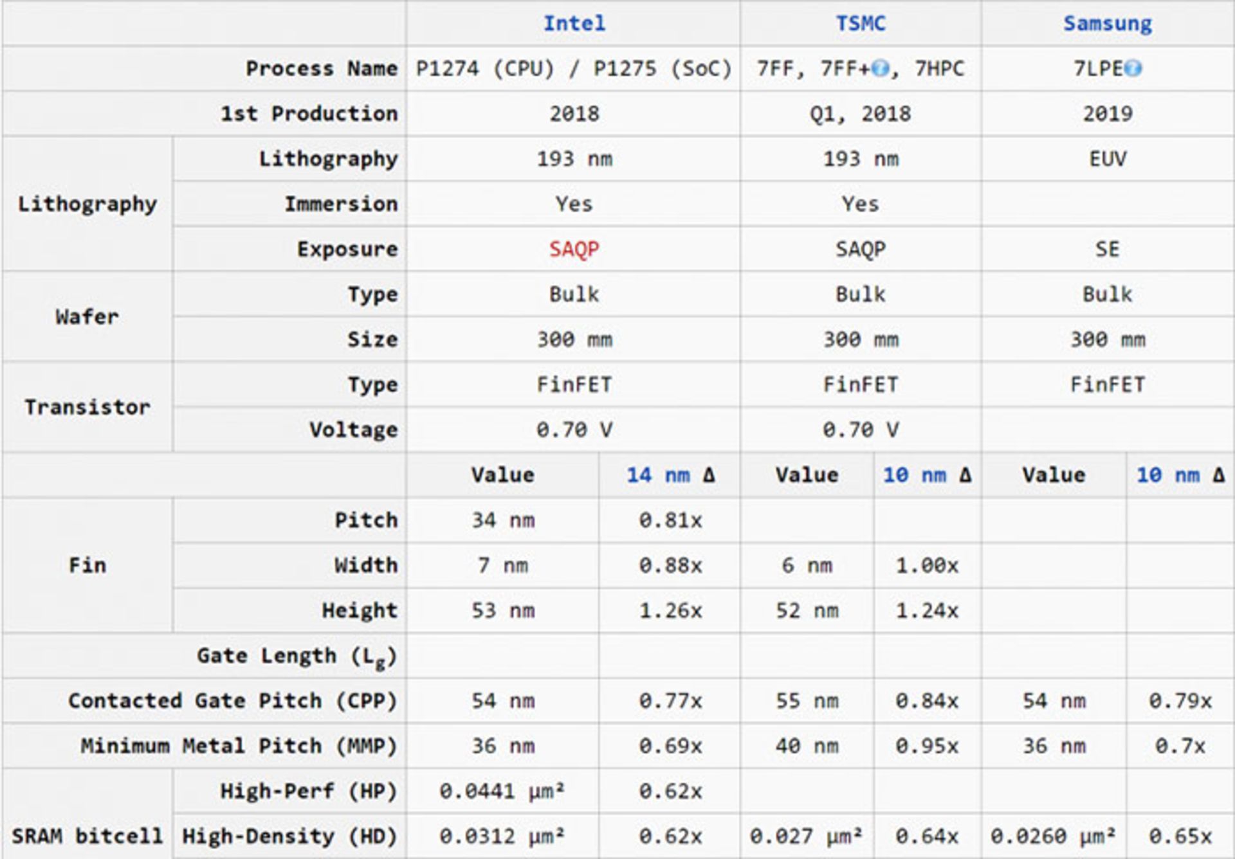Select Samsung's production year '2019'
1235x859 pixels.
[1108, 114]
